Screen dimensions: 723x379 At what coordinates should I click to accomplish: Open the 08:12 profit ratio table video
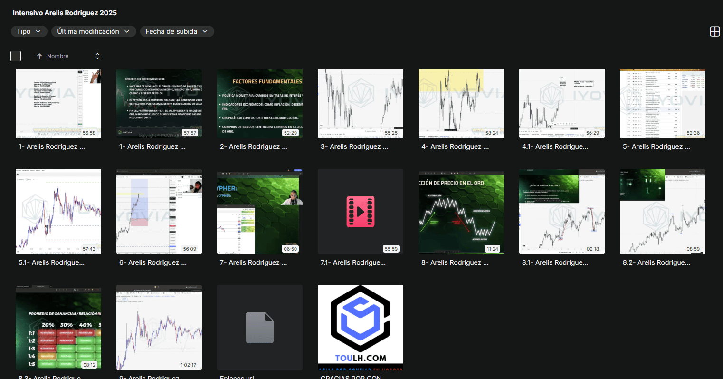[58, 327]
